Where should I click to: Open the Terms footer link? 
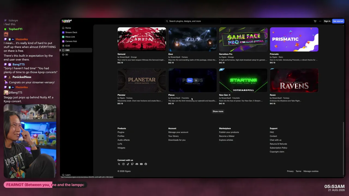tap(299, 171)
